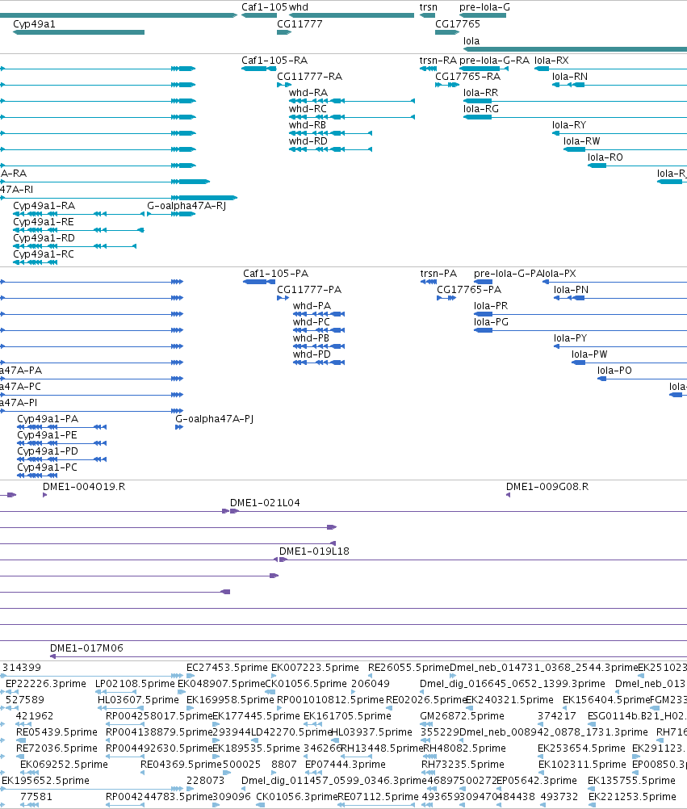Select transcript CG17765-RA label
Viewport: 687px width, 809px height.
(467, 77)
